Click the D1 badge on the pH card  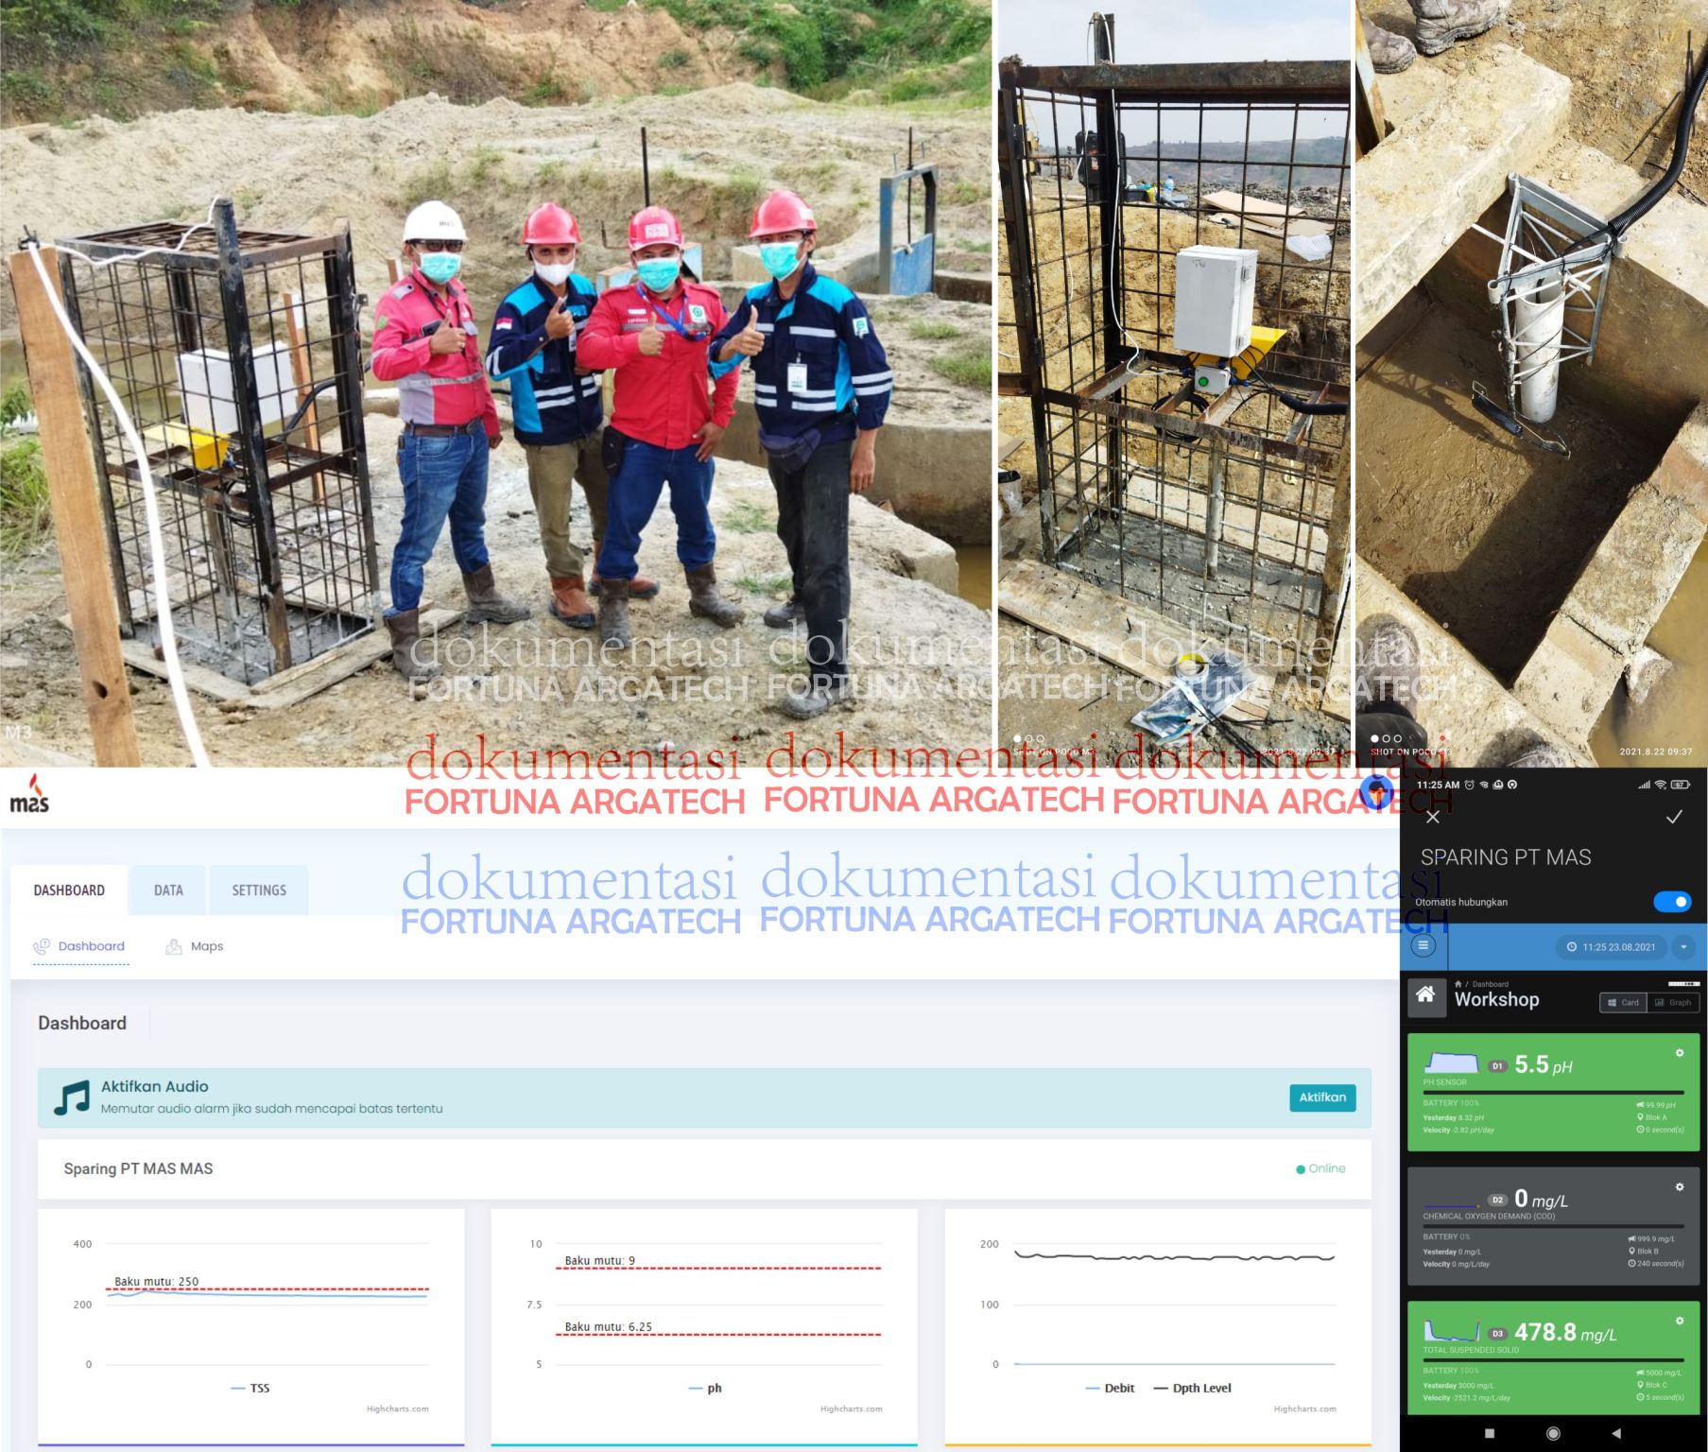(1497, 1066)
